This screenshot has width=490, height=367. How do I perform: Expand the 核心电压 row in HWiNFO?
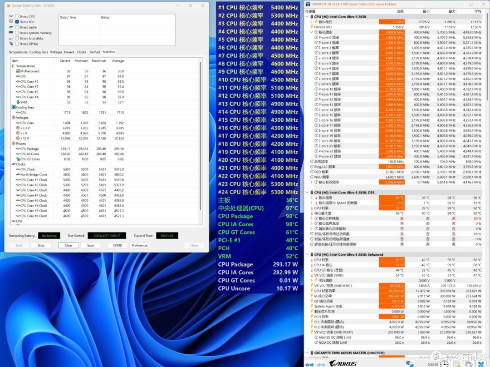pyautogui.click(x=312, y=22)
